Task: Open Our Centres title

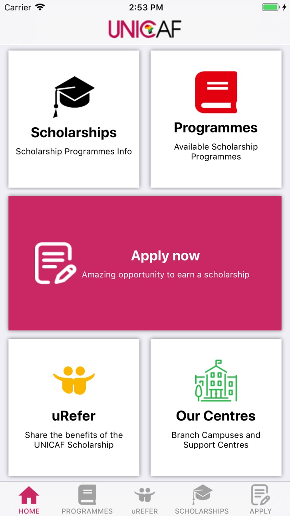Action: point(216,416)
